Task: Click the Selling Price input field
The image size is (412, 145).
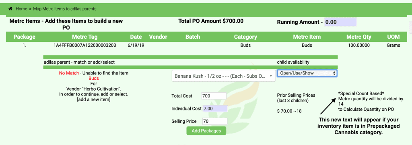Action: pos(215,121)
